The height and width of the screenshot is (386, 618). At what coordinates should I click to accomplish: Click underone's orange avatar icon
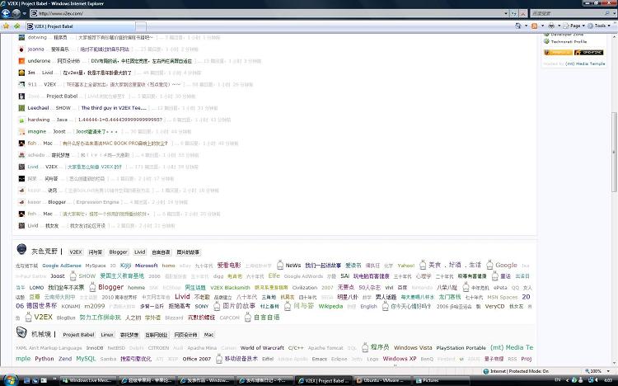click(20, 61)
